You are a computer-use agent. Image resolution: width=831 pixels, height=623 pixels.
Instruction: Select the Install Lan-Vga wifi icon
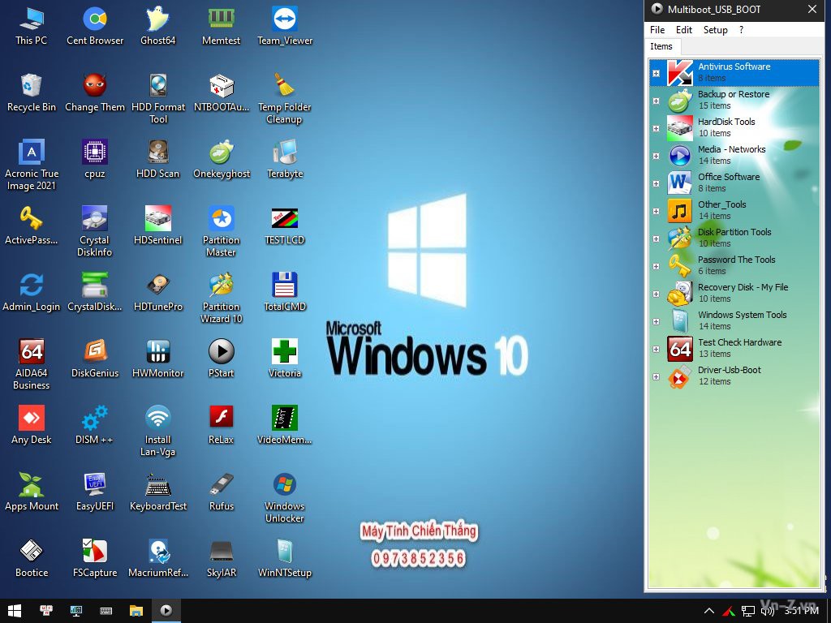(x=158, y=430)
